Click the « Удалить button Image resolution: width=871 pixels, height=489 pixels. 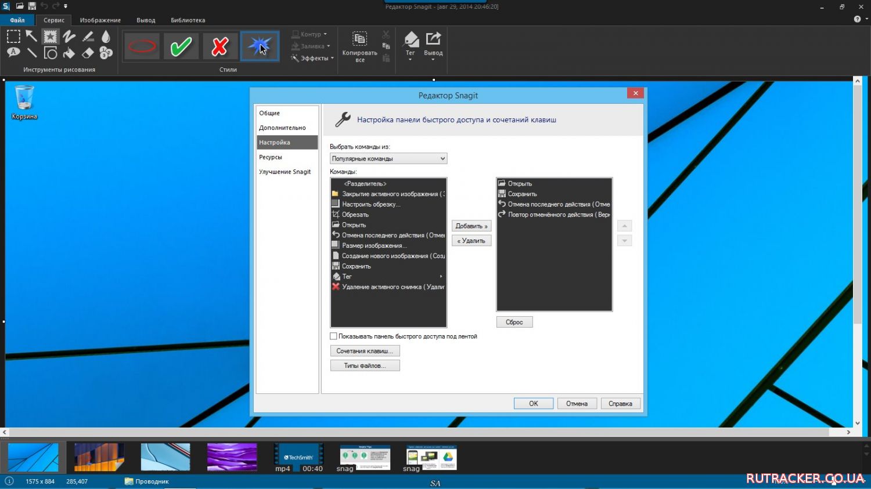coord(472,241)
